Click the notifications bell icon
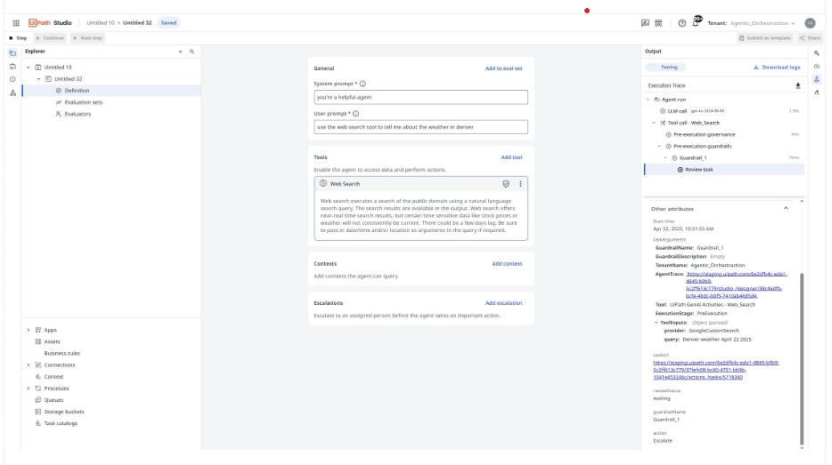Image resolution: width=832 pixels, height=465 pixels. [697, 22]
